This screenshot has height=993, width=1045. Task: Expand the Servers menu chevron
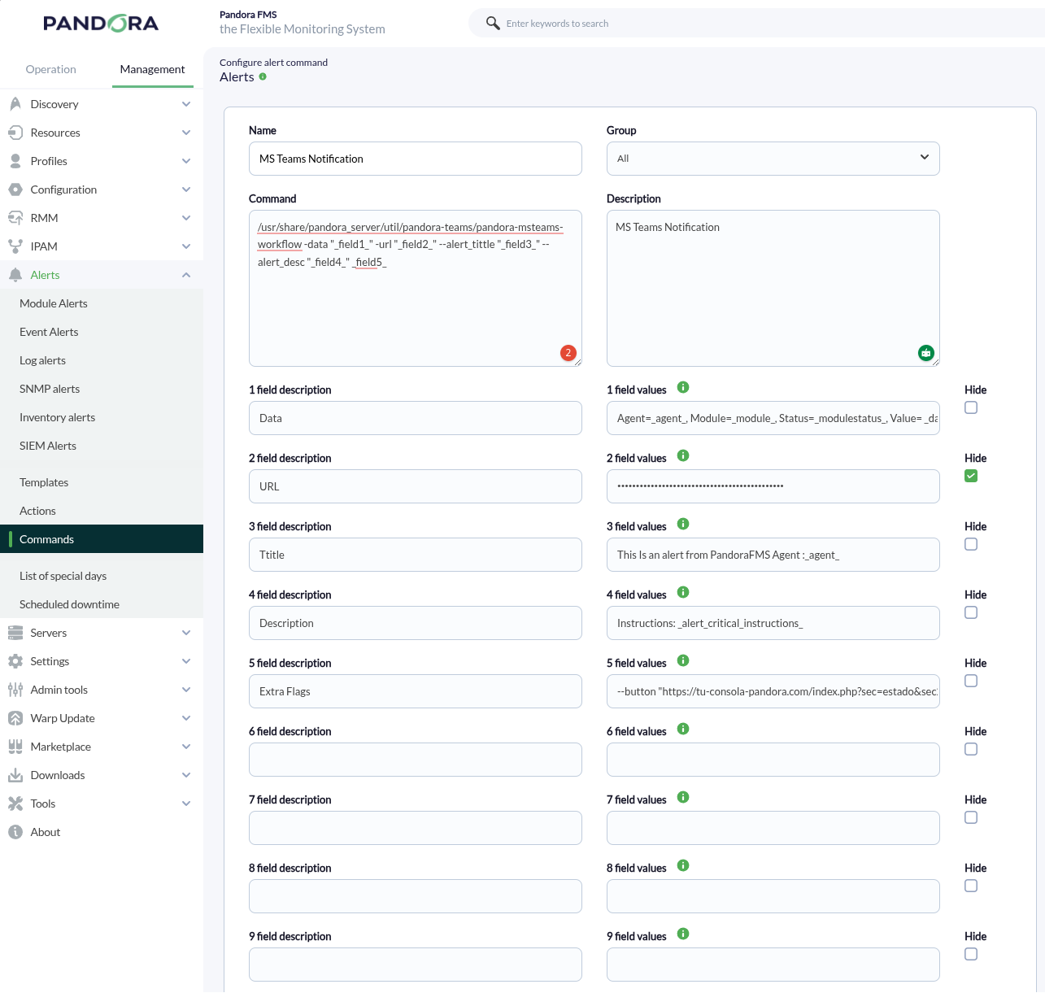pos(186,633)
